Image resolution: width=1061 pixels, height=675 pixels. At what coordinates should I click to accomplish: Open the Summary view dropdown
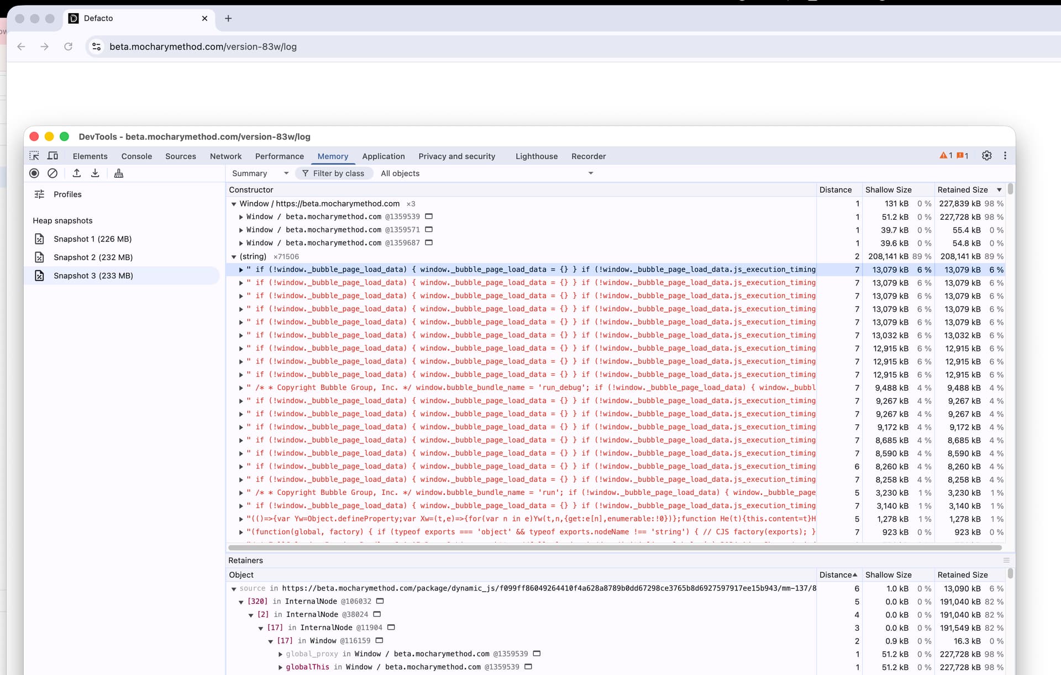click(x=260, y=173)
